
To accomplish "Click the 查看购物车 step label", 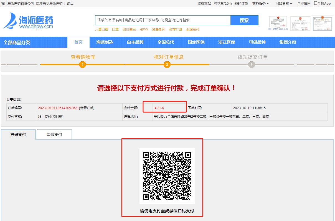I will tap(83, 57).
